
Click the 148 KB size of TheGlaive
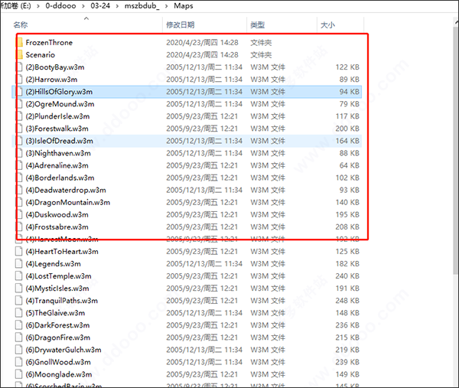(347, 313)
